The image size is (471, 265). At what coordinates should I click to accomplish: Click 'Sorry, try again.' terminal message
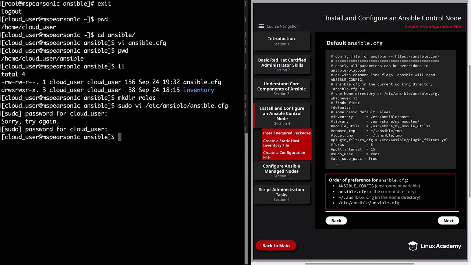30,121
